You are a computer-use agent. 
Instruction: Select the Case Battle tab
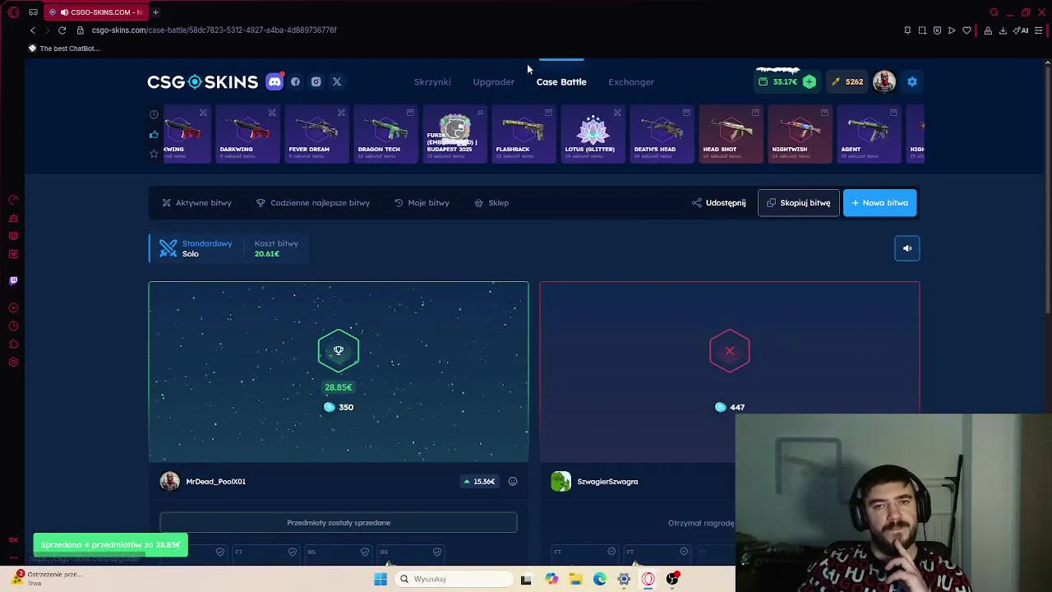pos(561,81)
